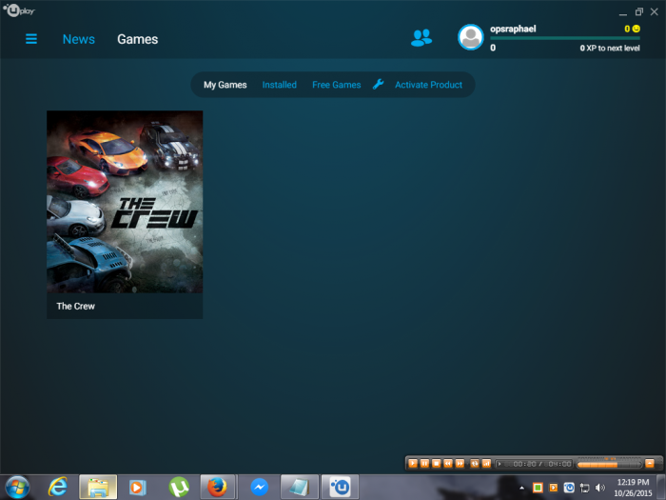
Task: Open uTorrent from the taskbar
Action: click(x=179, y=488)
